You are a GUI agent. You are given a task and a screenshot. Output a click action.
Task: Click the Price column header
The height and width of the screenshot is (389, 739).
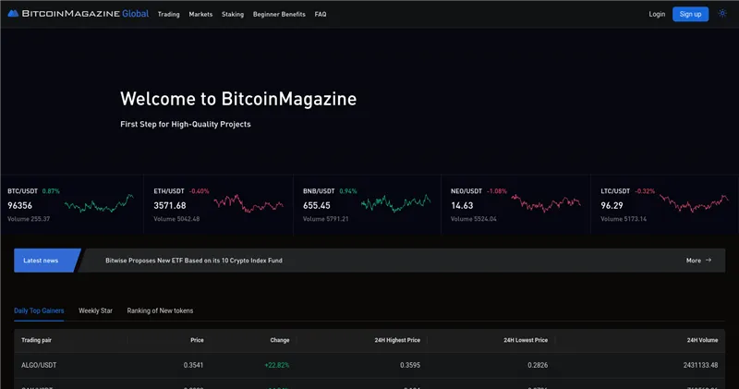197,340
